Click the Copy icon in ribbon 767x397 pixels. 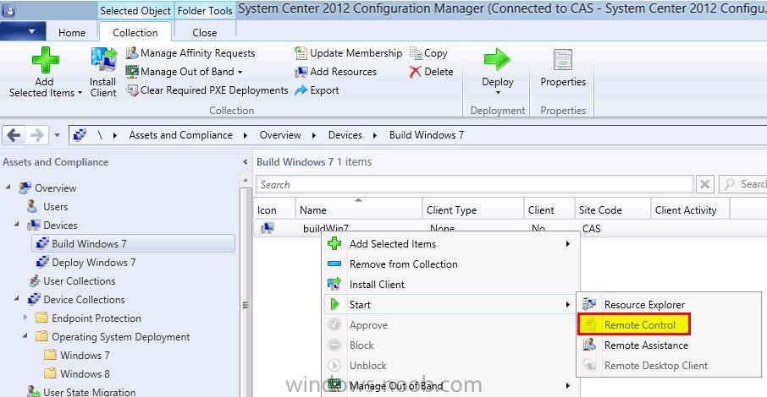click(x=416, y=52)
